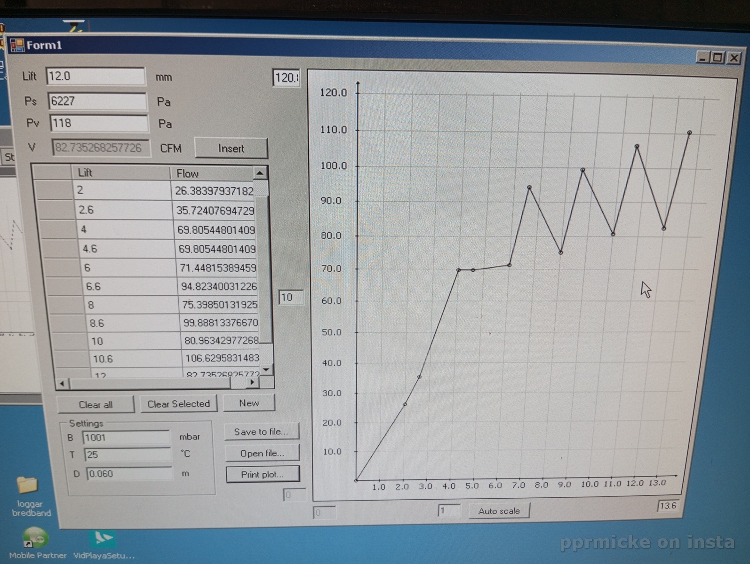The height and width of the screenshot is (564, 750).
Task: Click Save to file button
Action: pos(261,432)
